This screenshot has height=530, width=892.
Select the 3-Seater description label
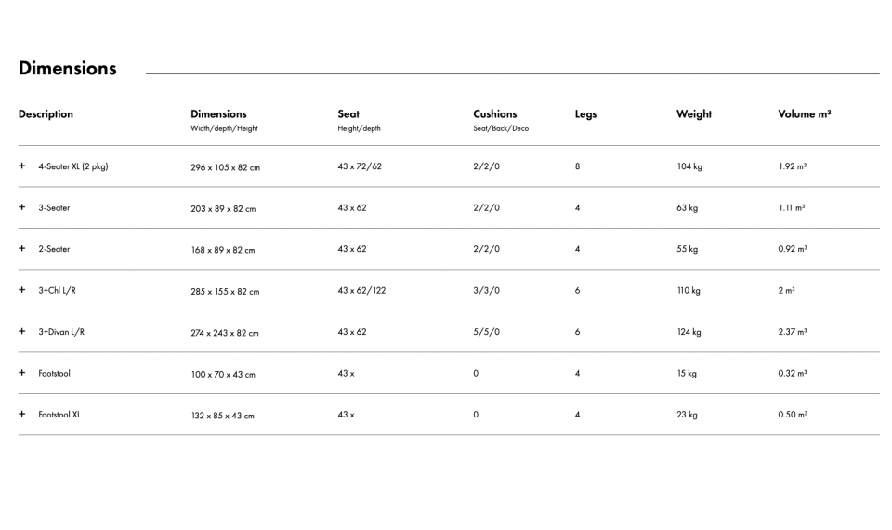coord(54,208)
